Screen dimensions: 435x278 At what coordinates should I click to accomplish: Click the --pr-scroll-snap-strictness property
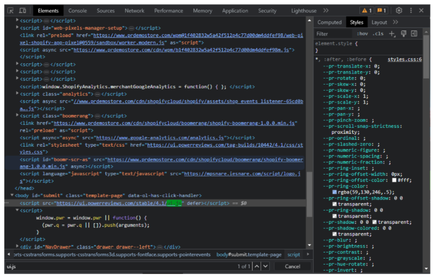[x=362, y=126]
